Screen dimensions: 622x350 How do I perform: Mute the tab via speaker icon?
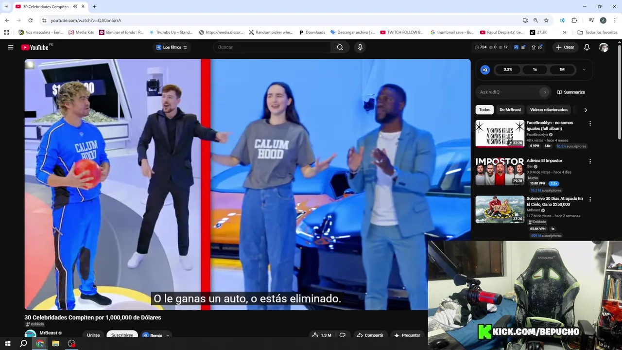pos(75,7)
